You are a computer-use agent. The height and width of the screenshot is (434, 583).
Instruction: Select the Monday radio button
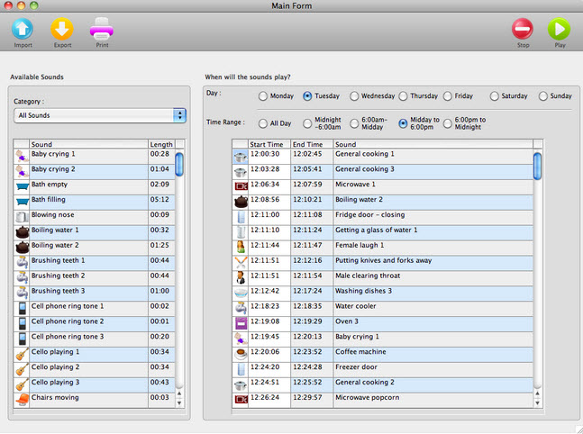coord(263,96)
